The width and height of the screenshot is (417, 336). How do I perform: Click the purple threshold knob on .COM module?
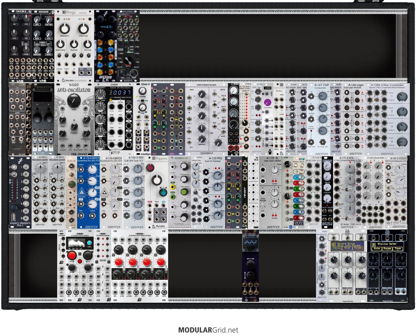click(x=267, y=102)
